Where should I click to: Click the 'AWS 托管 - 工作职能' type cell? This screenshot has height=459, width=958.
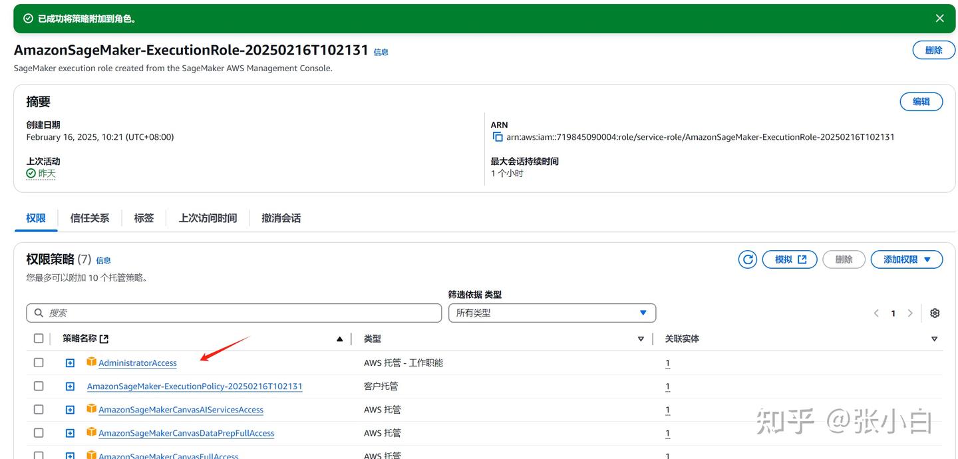click(x=403, y=363)
